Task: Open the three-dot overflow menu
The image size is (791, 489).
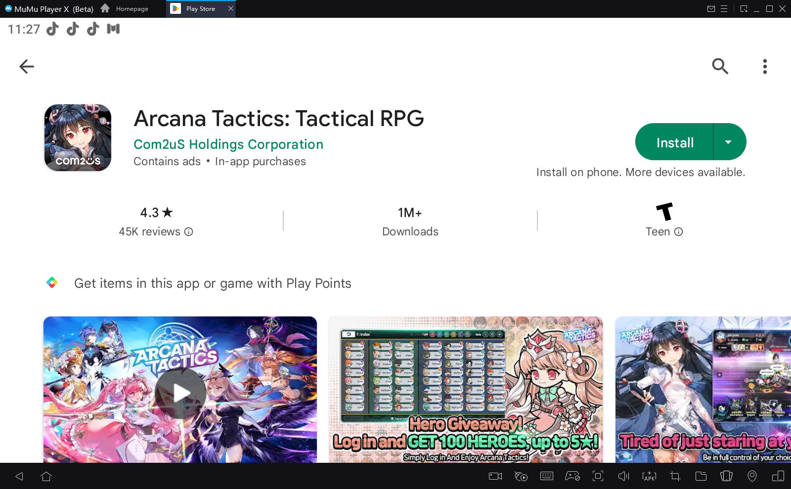Action: pos(765,66)
